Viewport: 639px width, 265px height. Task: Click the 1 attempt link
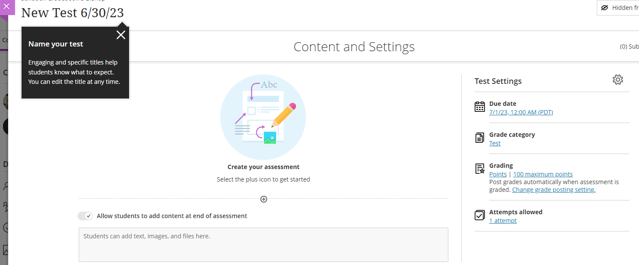click(503, 221)
